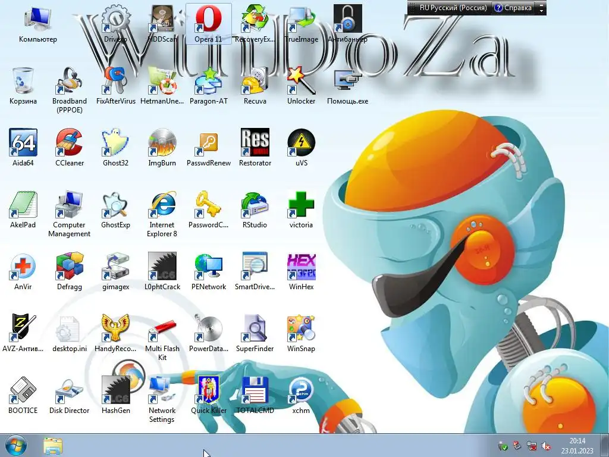Launch the Defragg shortcut
This screenshot has height=457, width=609.
point(70,271)
